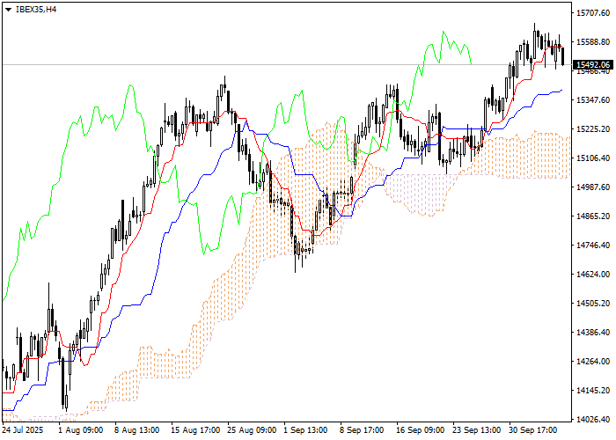Click the 14386.40 price axis label
Viewport: 616px width, 440px height.
(593, 333)
